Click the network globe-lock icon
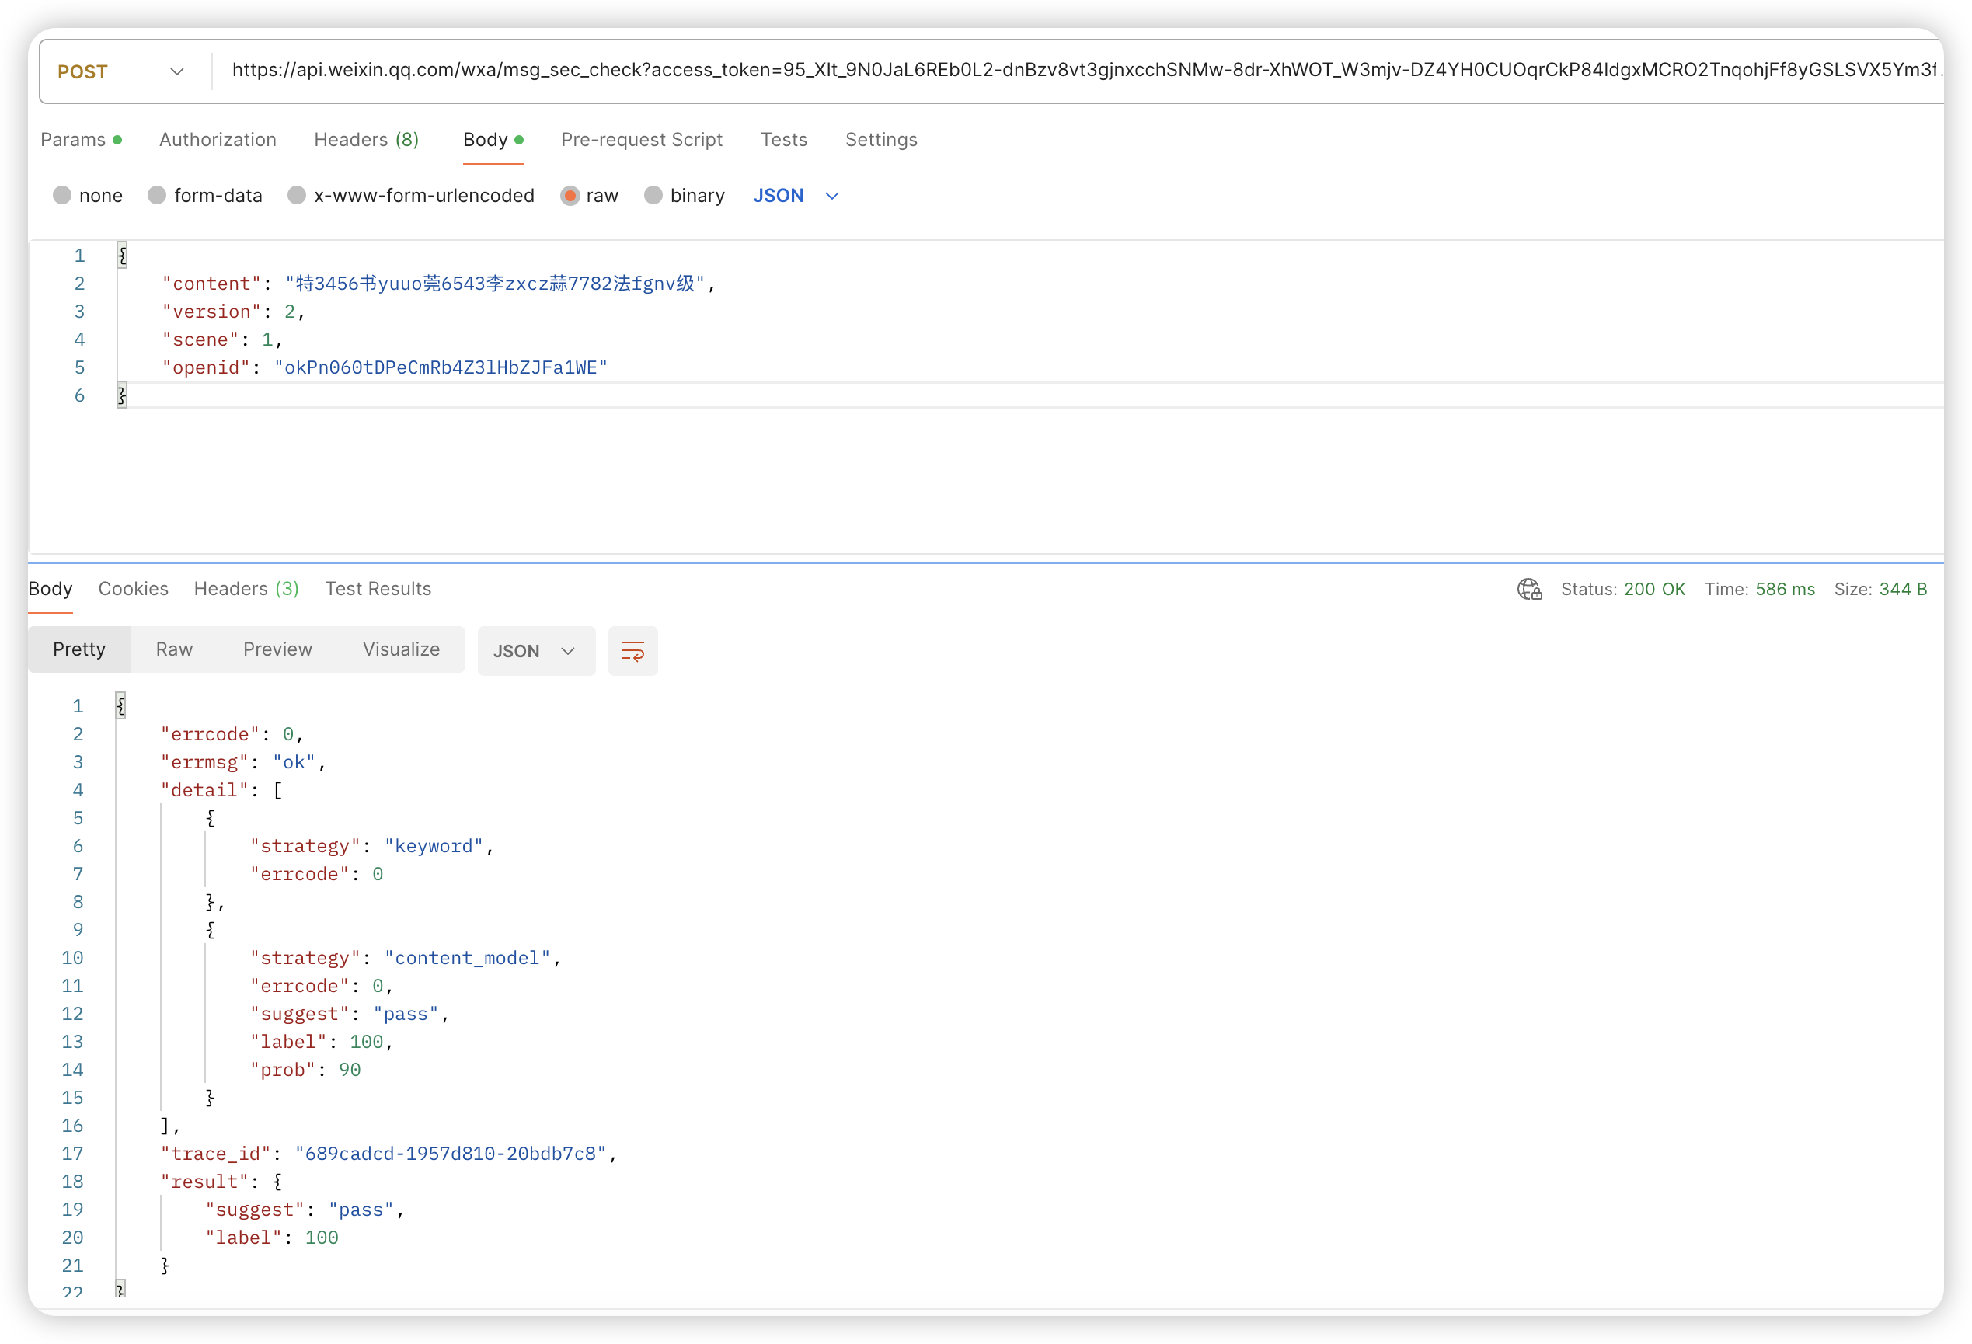 tap(1529, 589)
